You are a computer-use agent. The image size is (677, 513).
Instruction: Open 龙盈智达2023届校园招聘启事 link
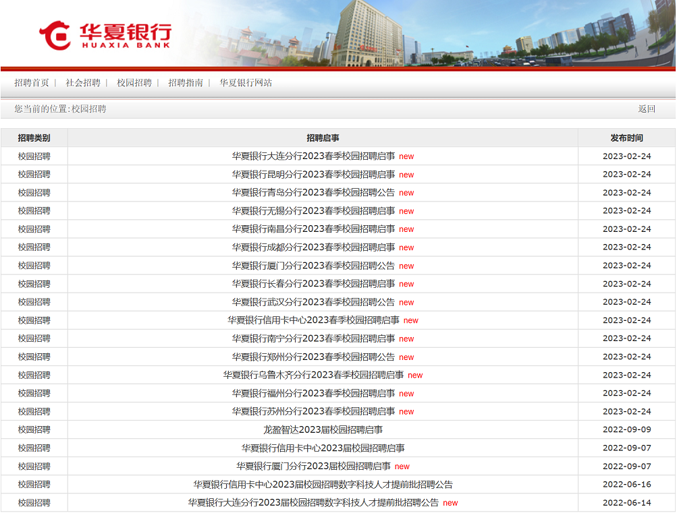click(x=323, y=430)
